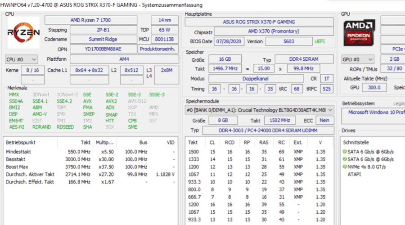405x225 pixels.
Task: Click green check icon next to NVMe 4x 8.0 GT/s
Action: tap(345, 166)
